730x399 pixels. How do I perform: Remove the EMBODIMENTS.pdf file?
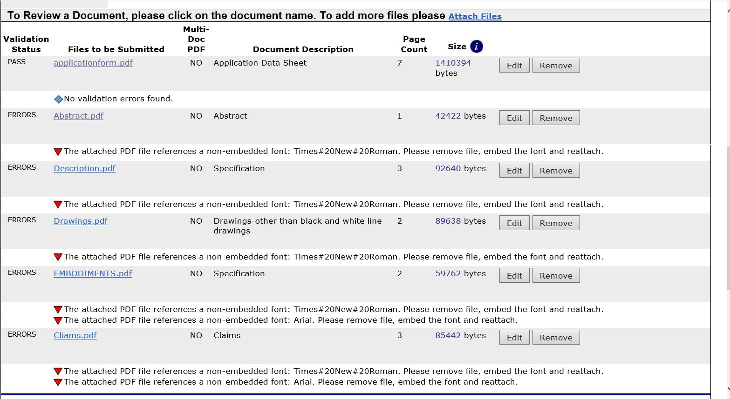tap(556, 275)
